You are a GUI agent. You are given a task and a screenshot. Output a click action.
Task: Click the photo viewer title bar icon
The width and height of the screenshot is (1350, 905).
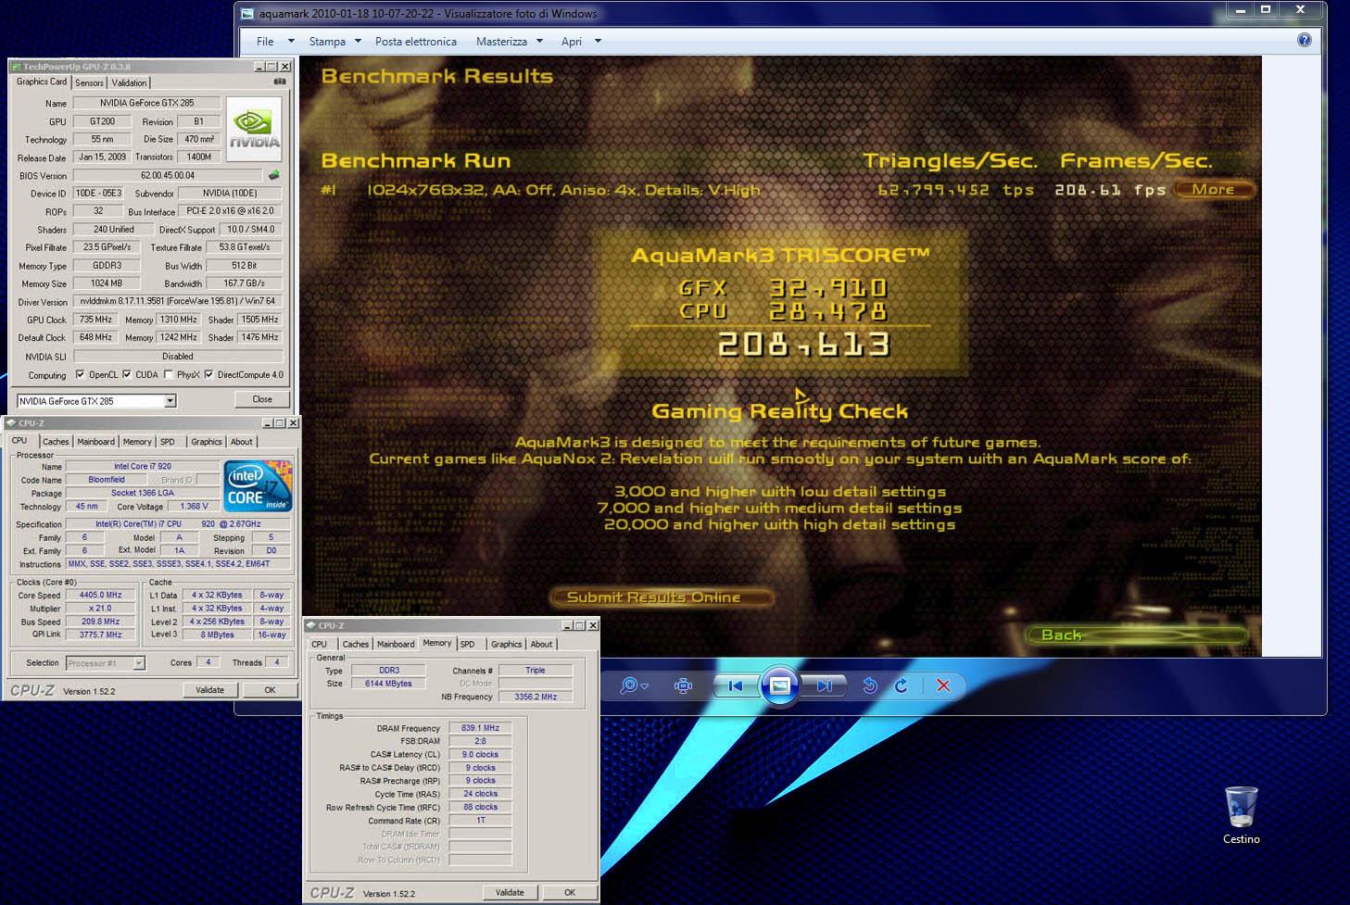coord(247,13)
